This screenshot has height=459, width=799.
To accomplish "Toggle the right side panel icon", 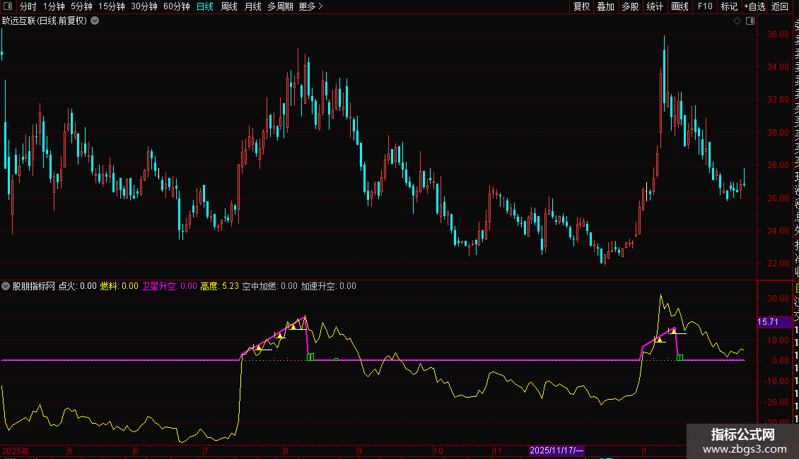I will (749, 20).
